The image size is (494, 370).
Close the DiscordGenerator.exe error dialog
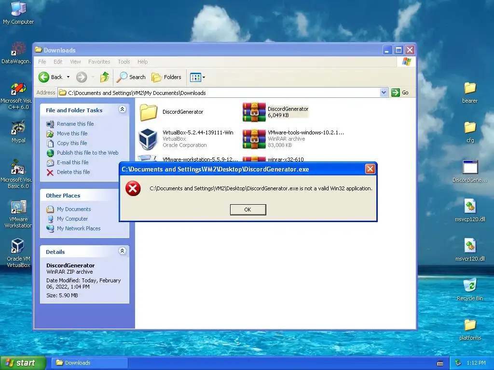click(370, 169)
